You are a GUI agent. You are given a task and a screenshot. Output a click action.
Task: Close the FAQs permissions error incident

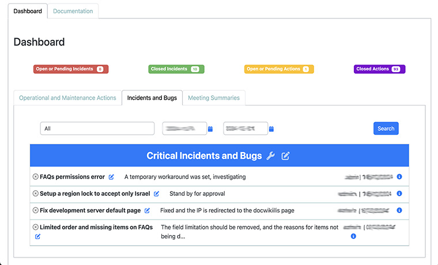tap(35, 177)
